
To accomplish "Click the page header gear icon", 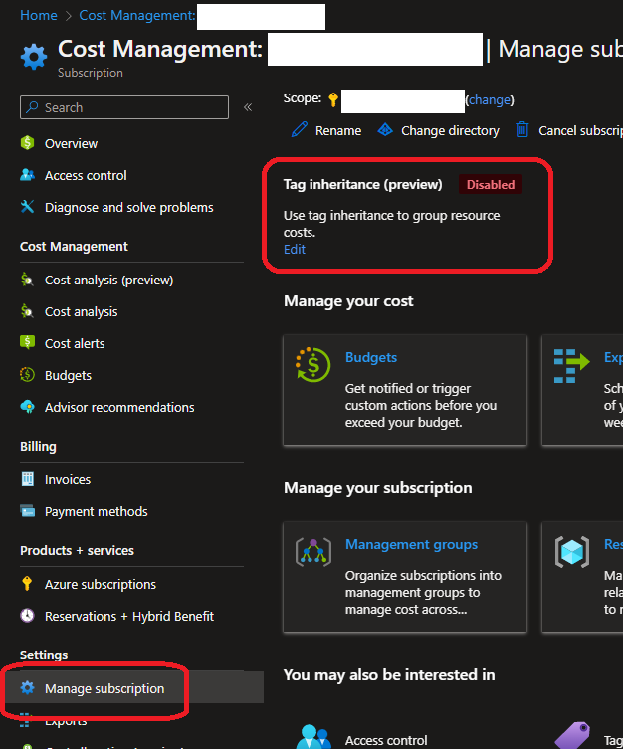I will (x=34, y=57).
